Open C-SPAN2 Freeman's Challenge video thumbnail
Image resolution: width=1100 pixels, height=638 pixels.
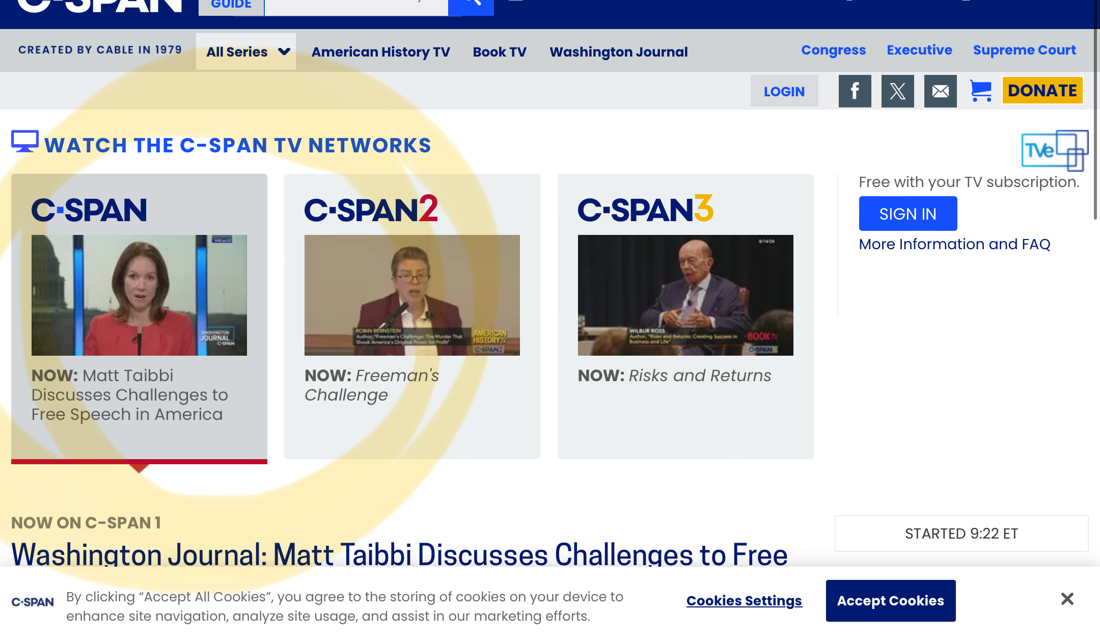pos(412,295)
